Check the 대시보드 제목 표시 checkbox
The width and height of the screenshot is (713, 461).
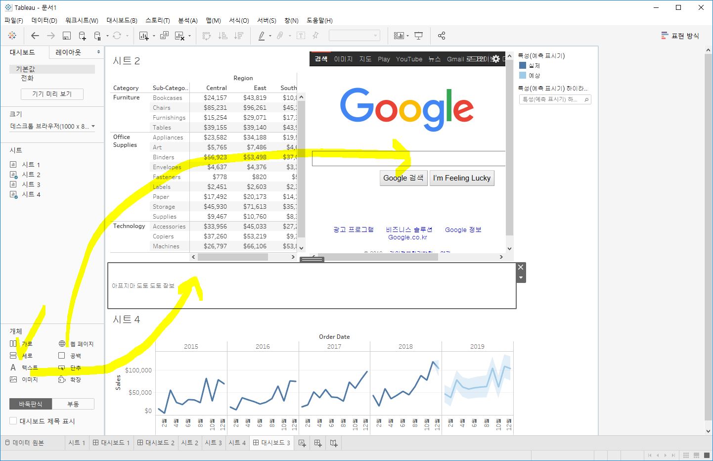pyautogui.click(x=13, y=421)
